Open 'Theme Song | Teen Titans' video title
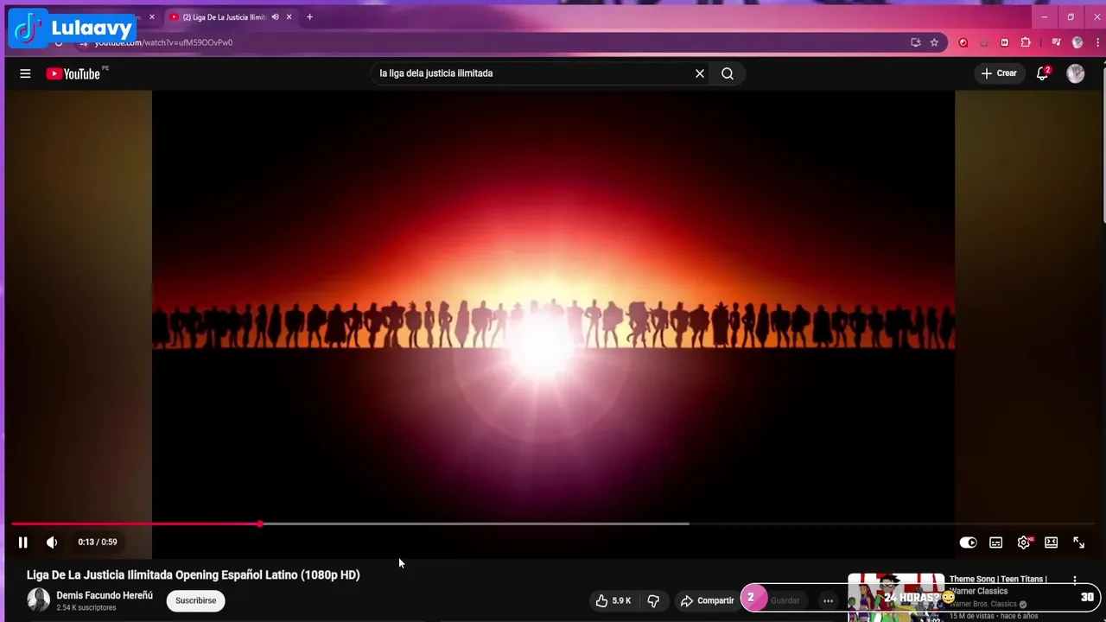1106x622 pixels. coord(998,585)
